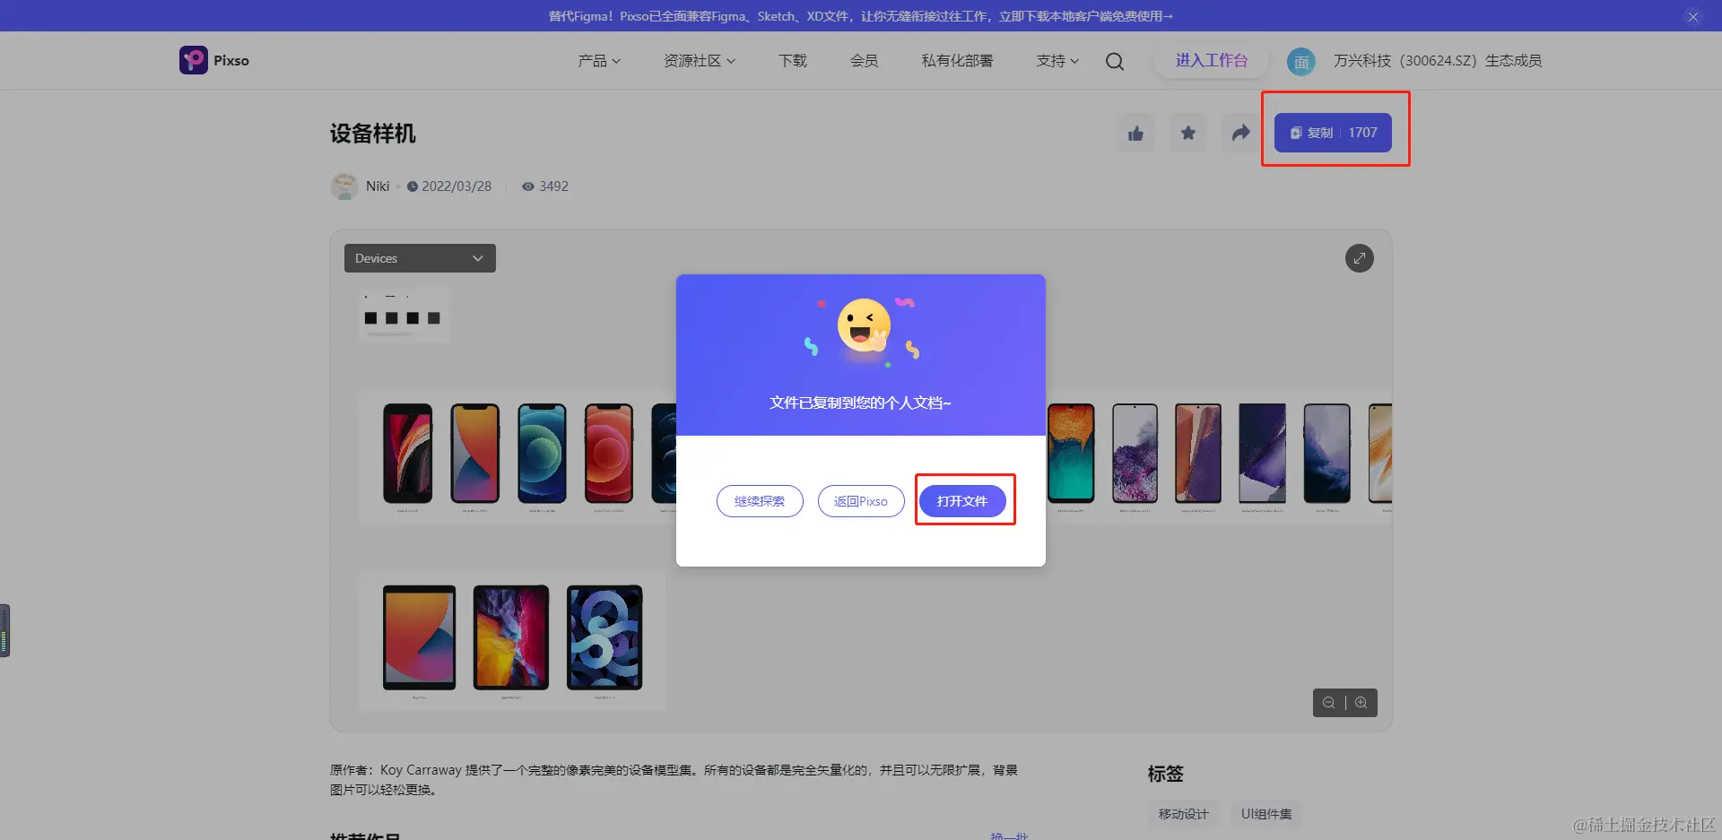Screen dimensions: 1722x840
Task: Select the first red-black iPhone mockup thumbnail
Action: (x=408, y=454)
